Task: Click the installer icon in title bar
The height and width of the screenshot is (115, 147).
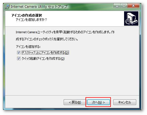Action: point(8,7)
